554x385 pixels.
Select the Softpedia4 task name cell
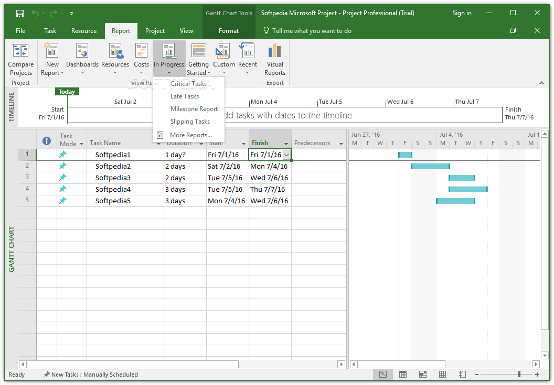[125, 189]
